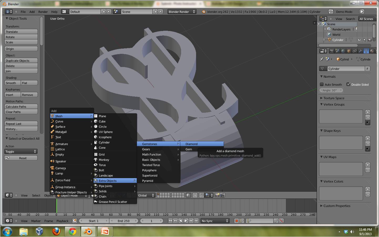Viewport: 379px width, 237px height.
Task: Play the animation forward
Action: coord(186,221)
